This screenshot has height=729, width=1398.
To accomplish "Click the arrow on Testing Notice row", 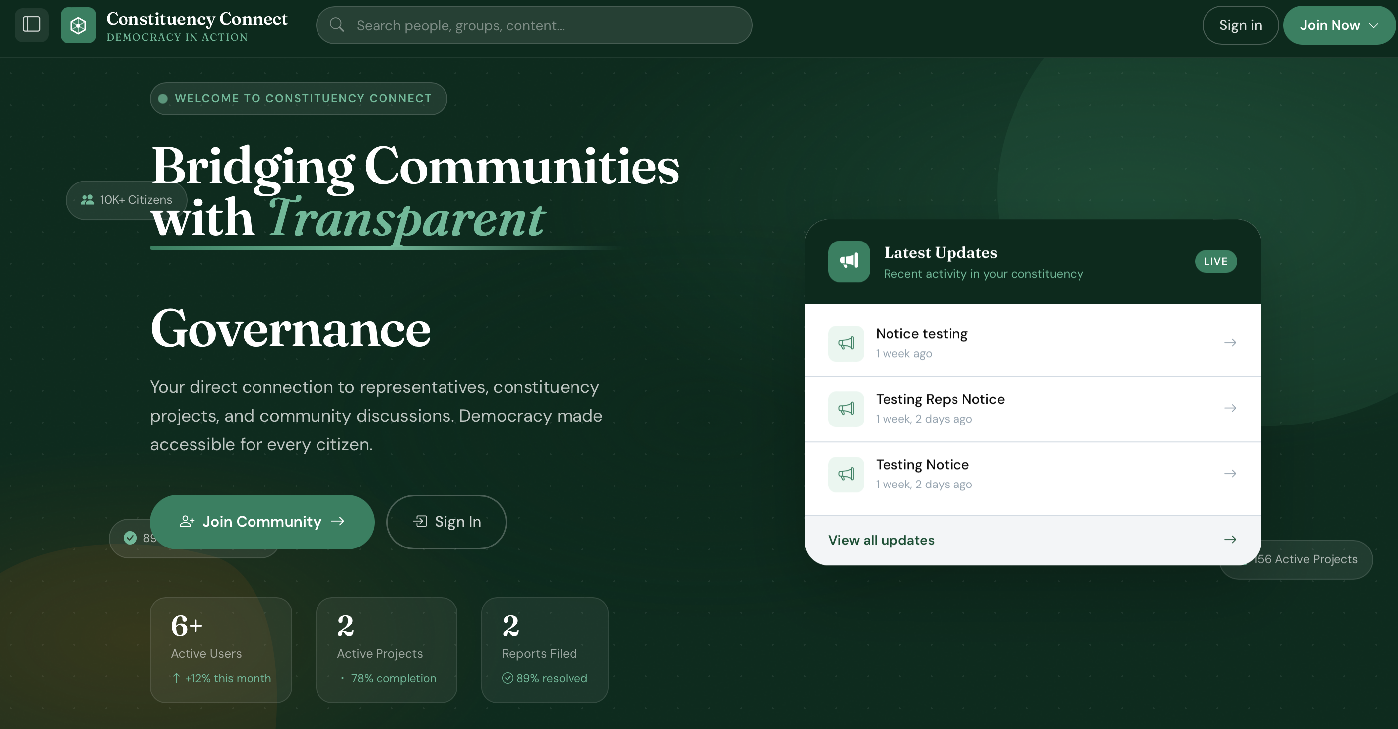I will coord(1230,474).
